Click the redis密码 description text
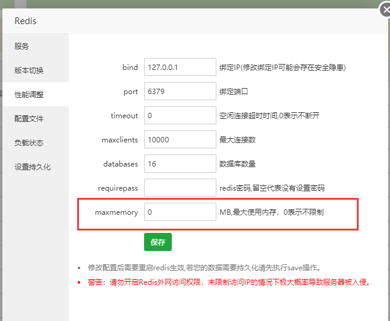 click(x=272, y=188)
